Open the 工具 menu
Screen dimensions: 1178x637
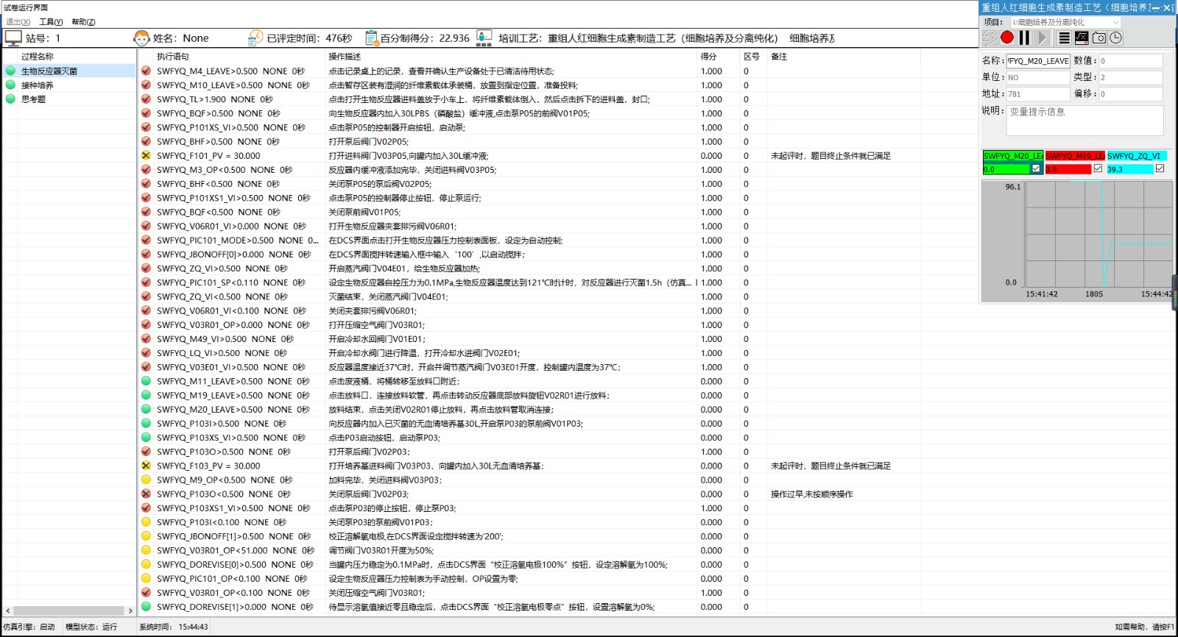pos(51,22)
